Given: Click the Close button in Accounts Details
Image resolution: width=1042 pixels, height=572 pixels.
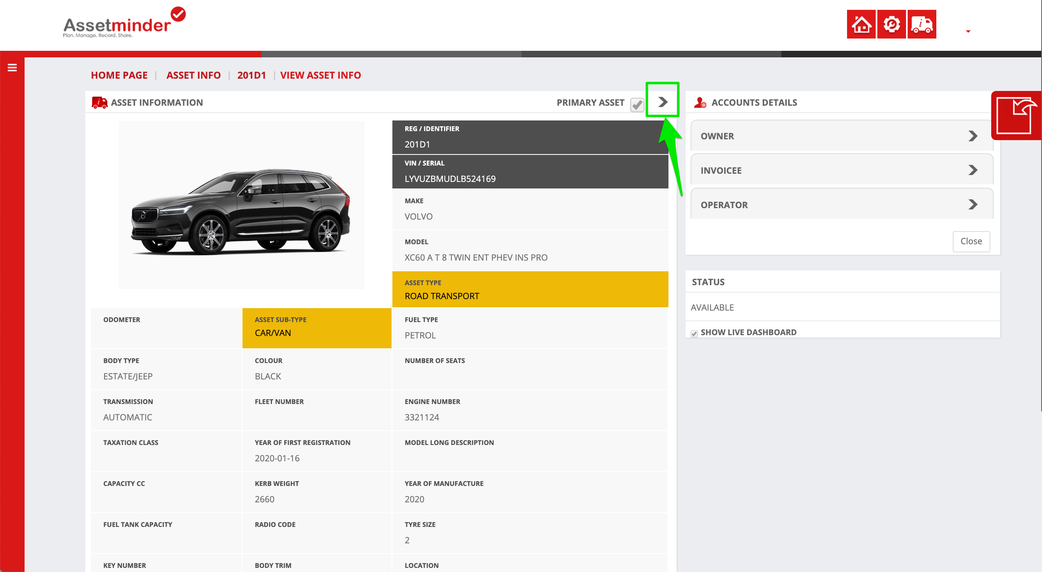Looking at the screenshot, I should (971, 241).
